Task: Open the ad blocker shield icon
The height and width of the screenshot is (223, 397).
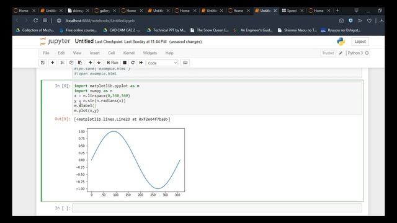Action: click(350, 20)
